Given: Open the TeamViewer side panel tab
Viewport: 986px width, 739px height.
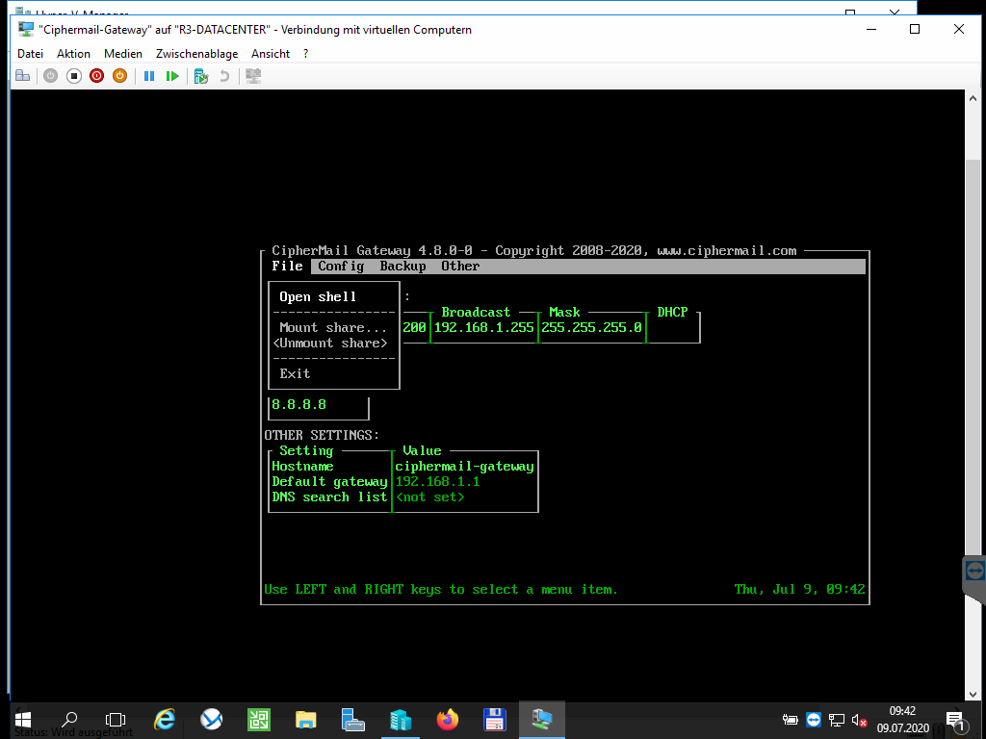Looking at the screenshot, I should (x=974, y=572).
